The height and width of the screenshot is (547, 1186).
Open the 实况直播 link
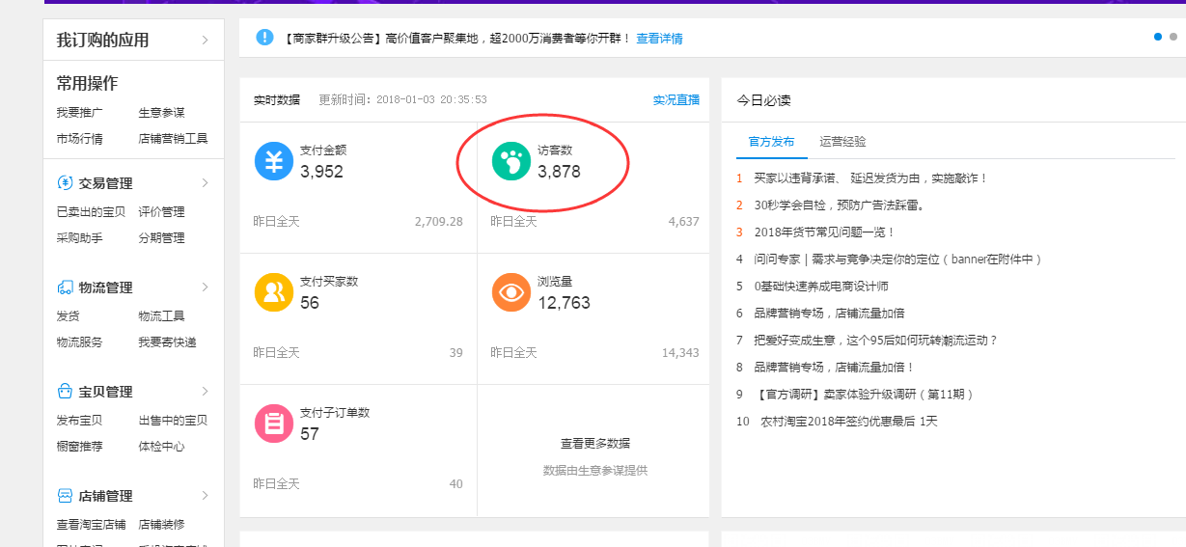[676, 100]
